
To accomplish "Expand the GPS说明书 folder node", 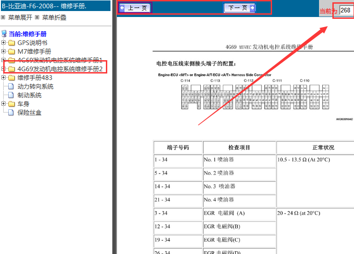I will (x=3, y=42).
